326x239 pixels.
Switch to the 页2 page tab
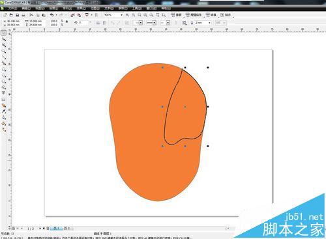click(x=67, y=229)
